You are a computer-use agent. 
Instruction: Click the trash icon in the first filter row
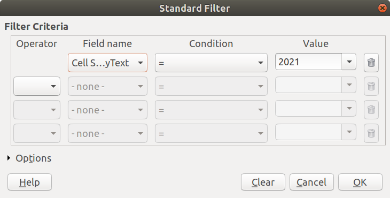371,63
